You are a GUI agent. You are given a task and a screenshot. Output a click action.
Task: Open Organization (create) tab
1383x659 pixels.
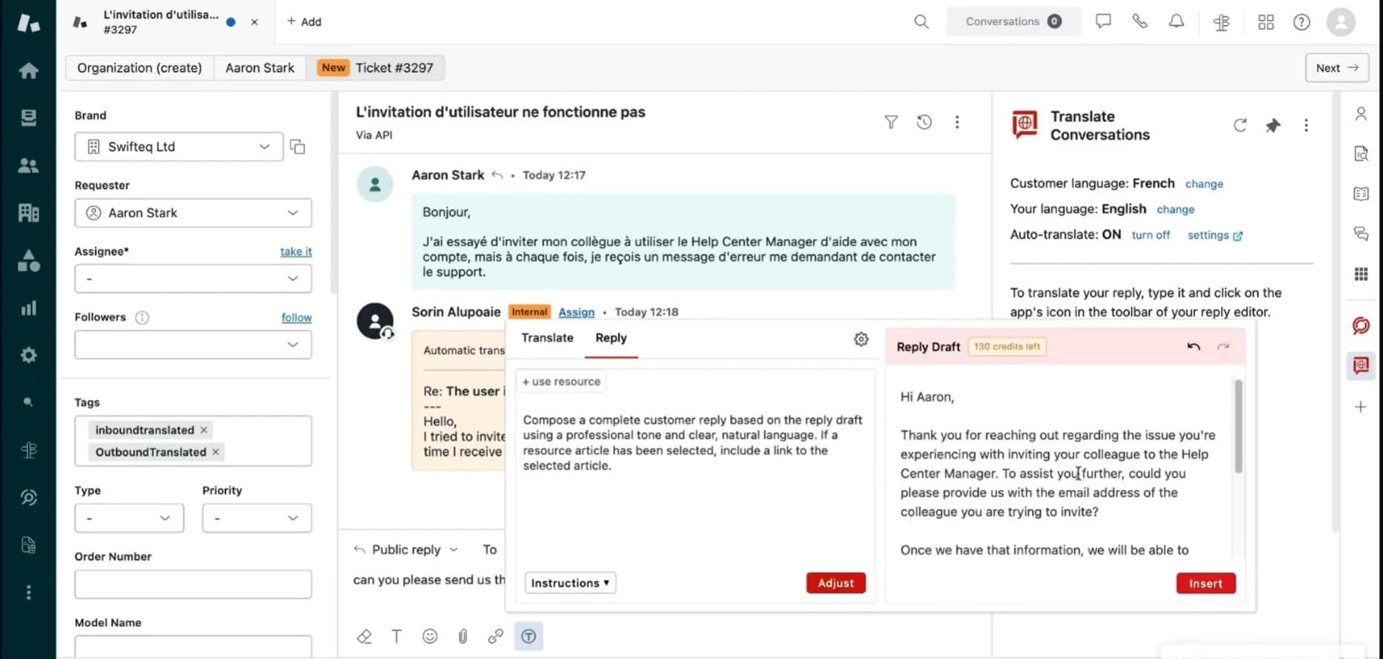pyautogui.click(x=139, y=68)
